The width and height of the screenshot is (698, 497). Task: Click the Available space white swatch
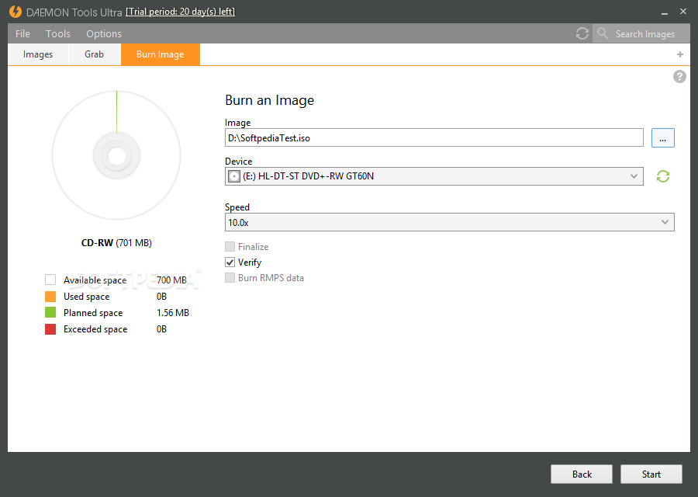coord(50,280)
